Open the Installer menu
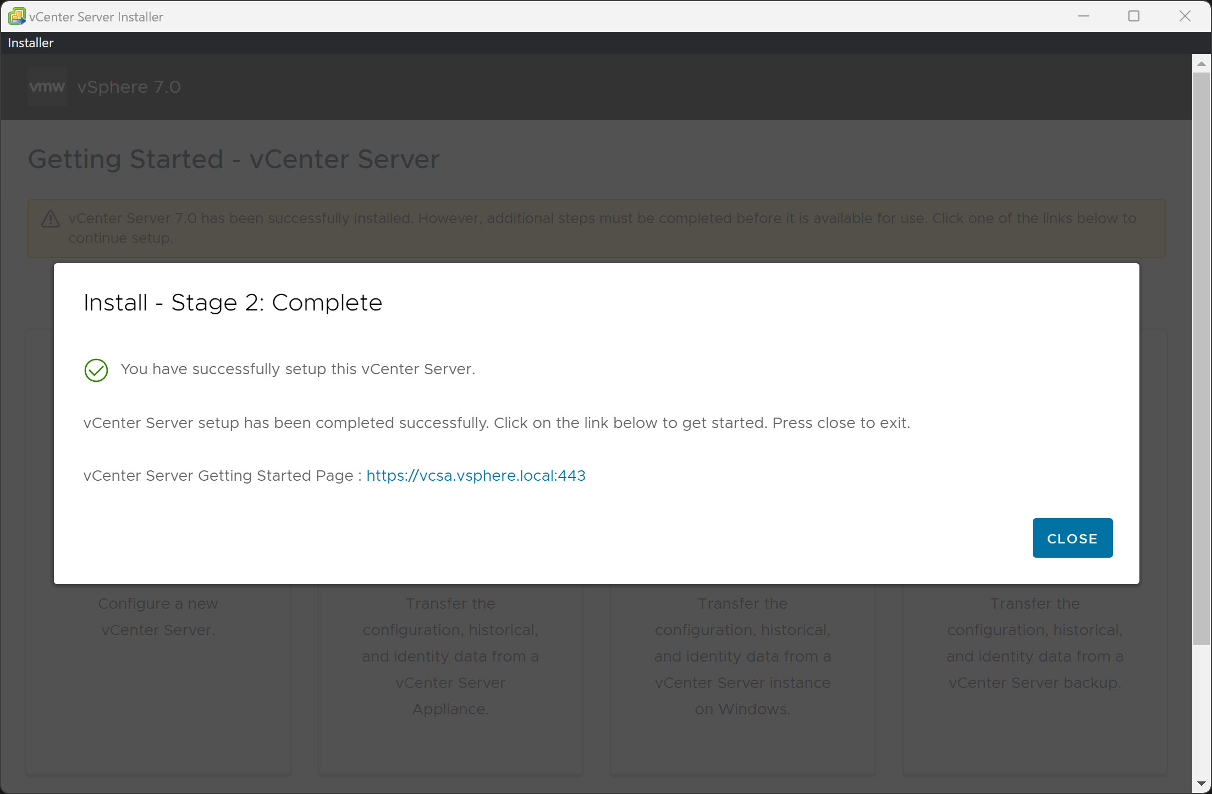 tap(30, 42)
